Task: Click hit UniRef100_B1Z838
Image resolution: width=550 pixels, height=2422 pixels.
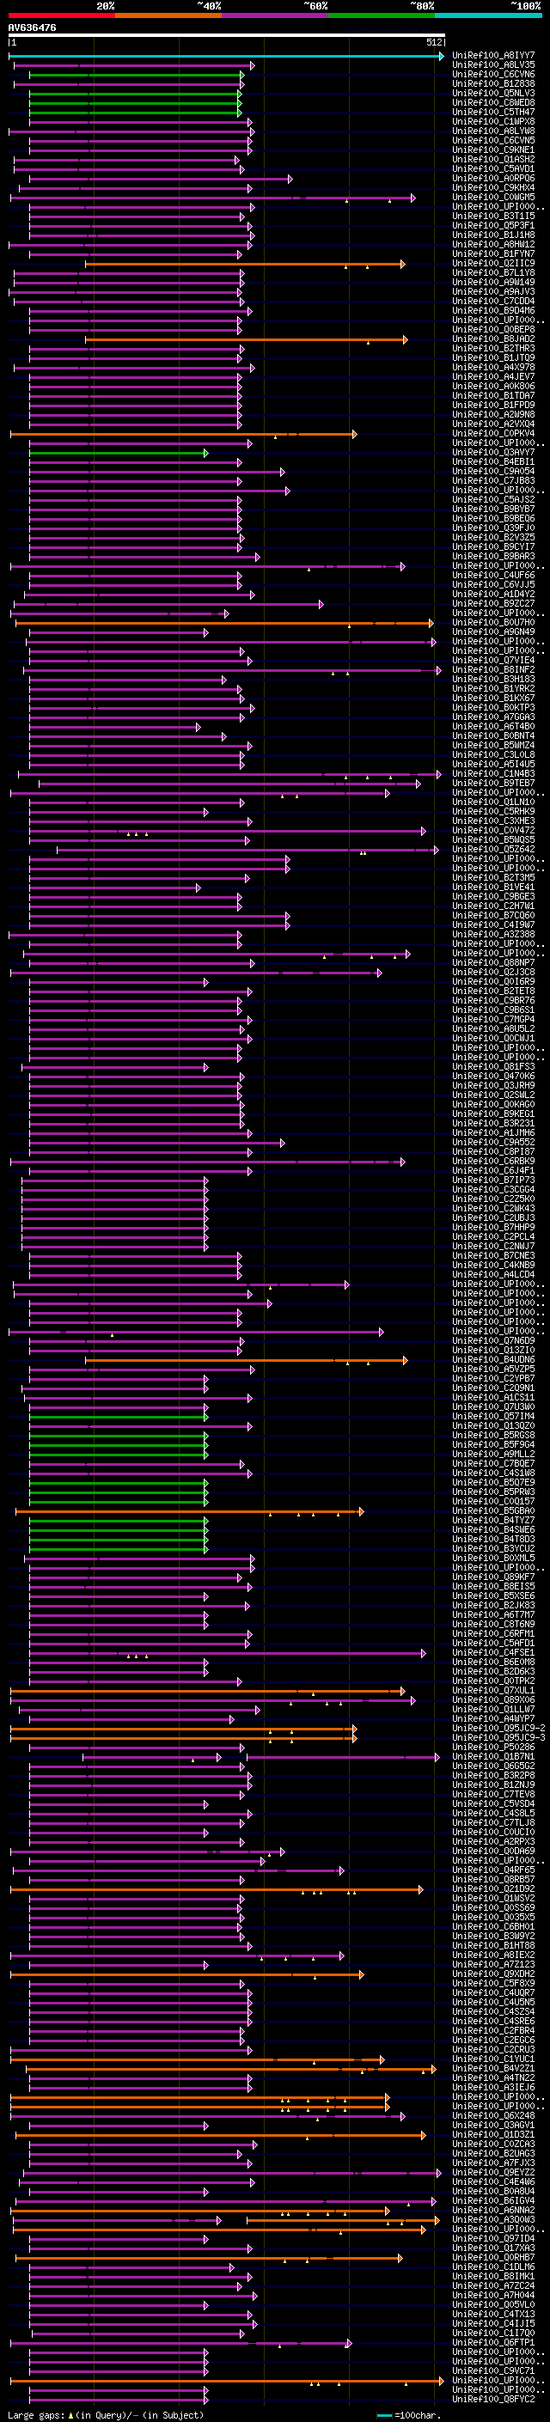Action: pyautogui.click(x=493, y=83)
